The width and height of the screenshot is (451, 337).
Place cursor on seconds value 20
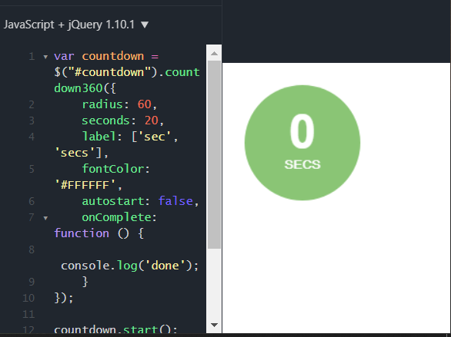pos(152,121)
